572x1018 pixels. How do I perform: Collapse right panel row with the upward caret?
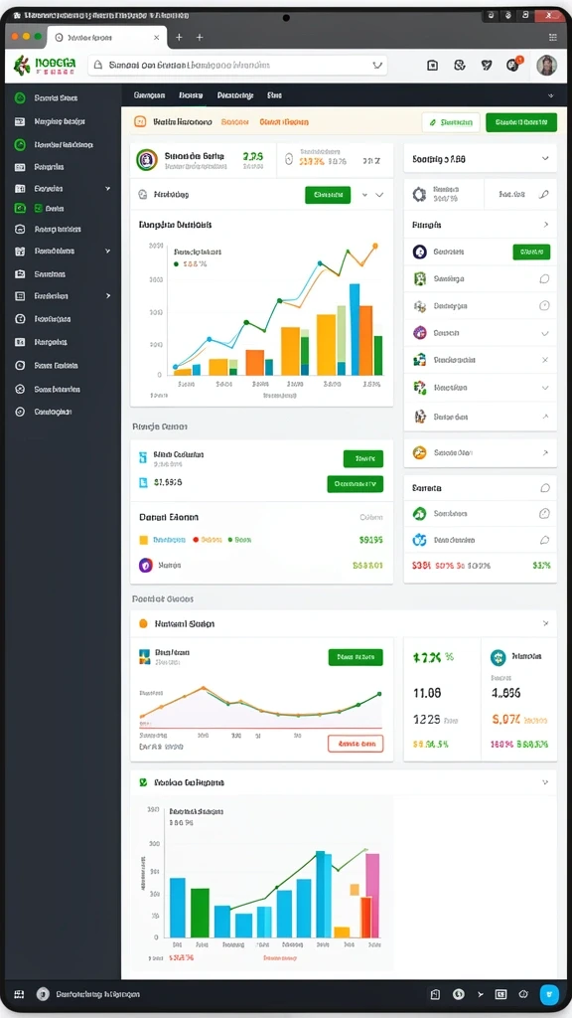[545, 417]
